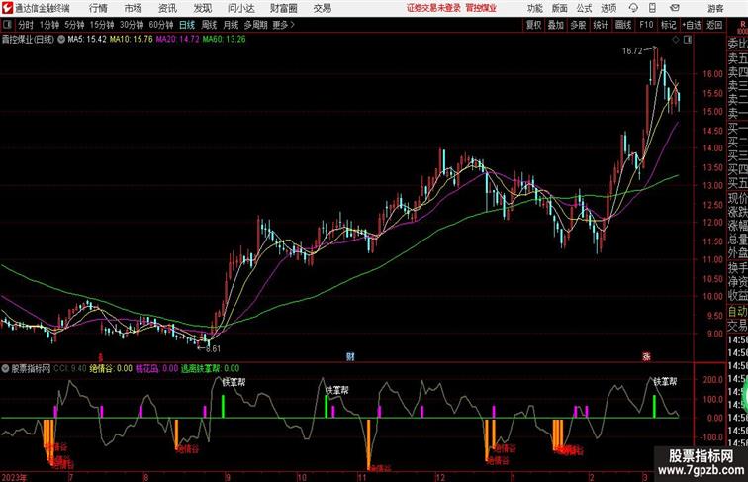Open the 问小达 menu

coord(240,8)
